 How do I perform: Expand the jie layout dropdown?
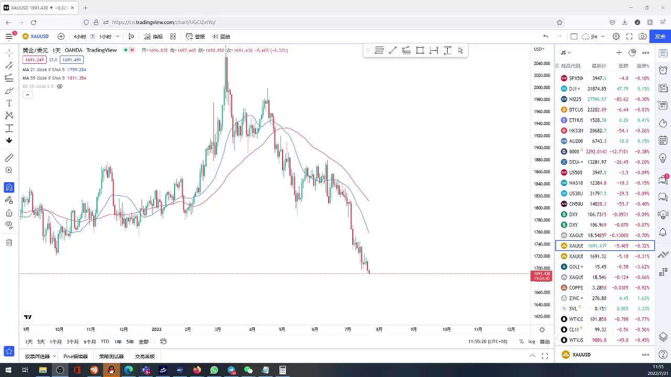tap(603, 37)
